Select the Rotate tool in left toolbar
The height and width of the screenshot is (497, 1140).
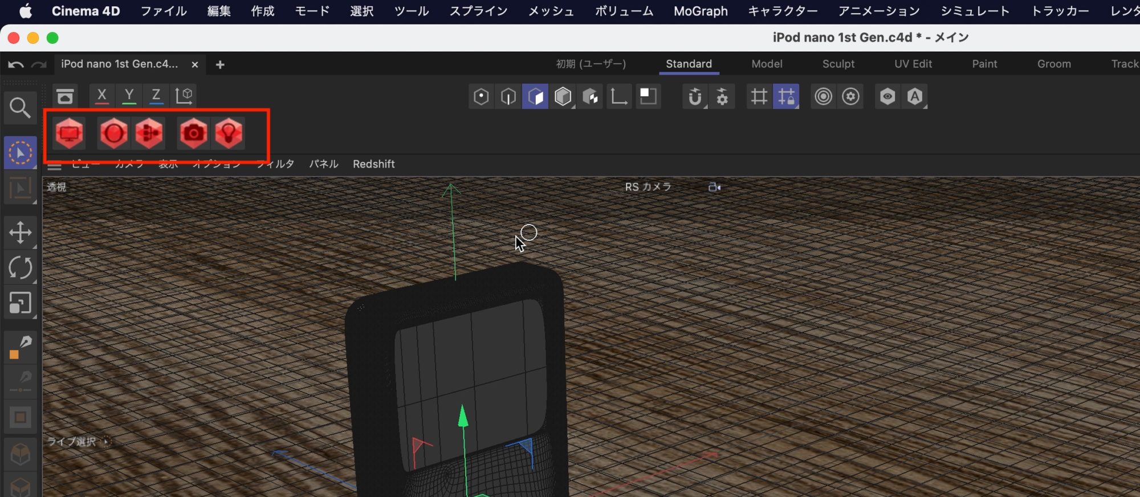tap(20, 268)
